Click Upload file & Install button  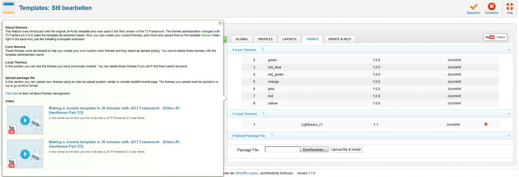[346, 150]
